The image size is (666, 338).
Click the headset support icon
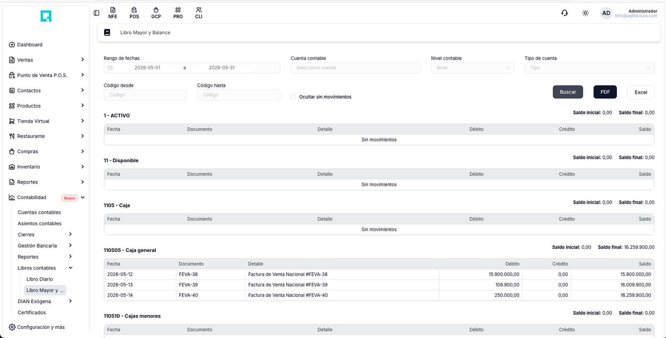click(564, 13)
